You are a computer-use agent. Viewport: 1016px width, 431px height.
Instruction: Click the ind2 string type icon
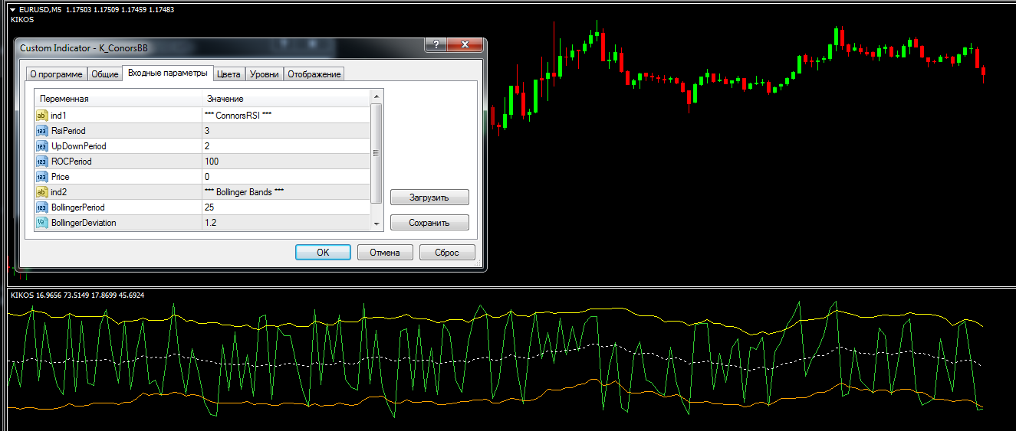pos(41,192)
